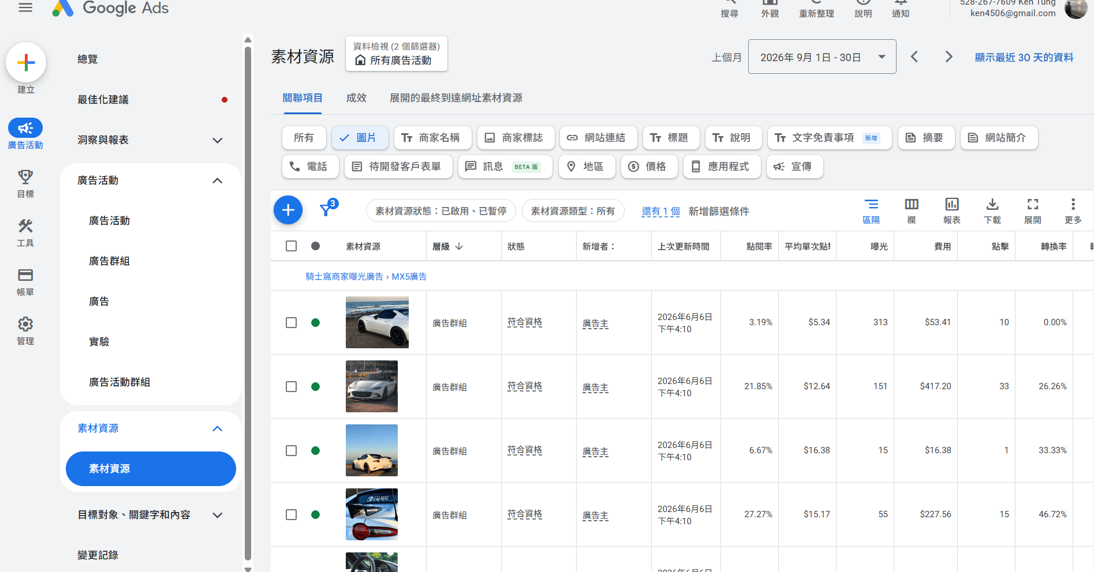Screen dimensions: 1094x572
Task: Collapse the 廣告活動 sidebar section
Action: point(218,180)
